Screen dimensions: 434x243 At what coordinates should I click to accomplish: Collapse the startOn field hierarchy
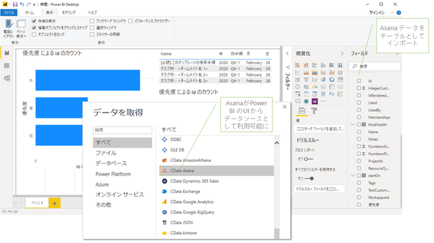point(353,175)
